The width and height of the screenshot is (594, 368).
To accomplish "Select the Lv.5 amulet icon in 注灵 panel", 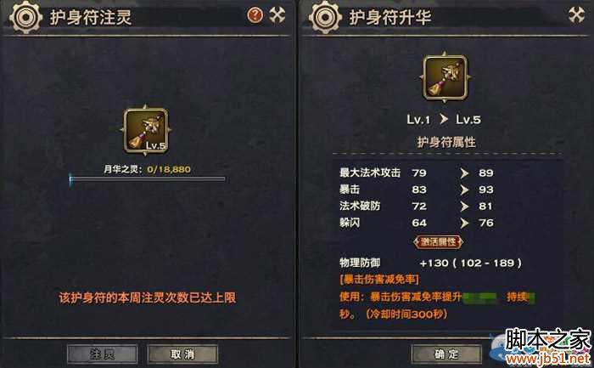I will click(x=146, y=131).
